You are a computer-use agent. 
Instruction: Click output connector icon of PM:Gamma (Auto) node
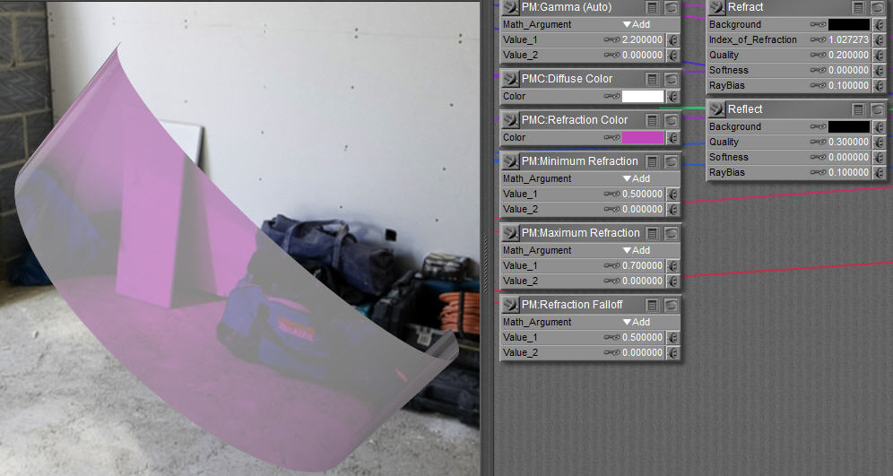[x=511, y=7]
